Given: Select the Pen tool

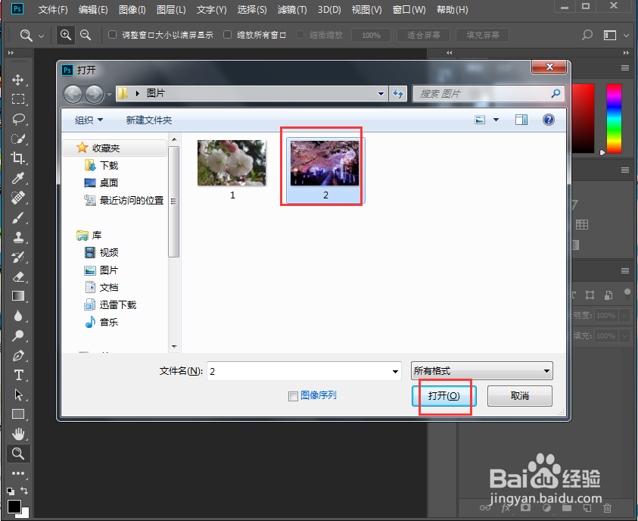Looking at the screenshot, I should 18,356.
